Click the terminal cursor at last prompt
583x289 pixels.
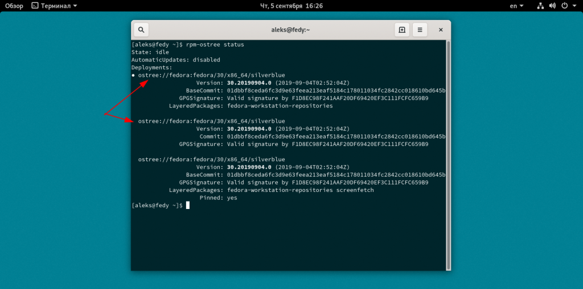[187, 206]
